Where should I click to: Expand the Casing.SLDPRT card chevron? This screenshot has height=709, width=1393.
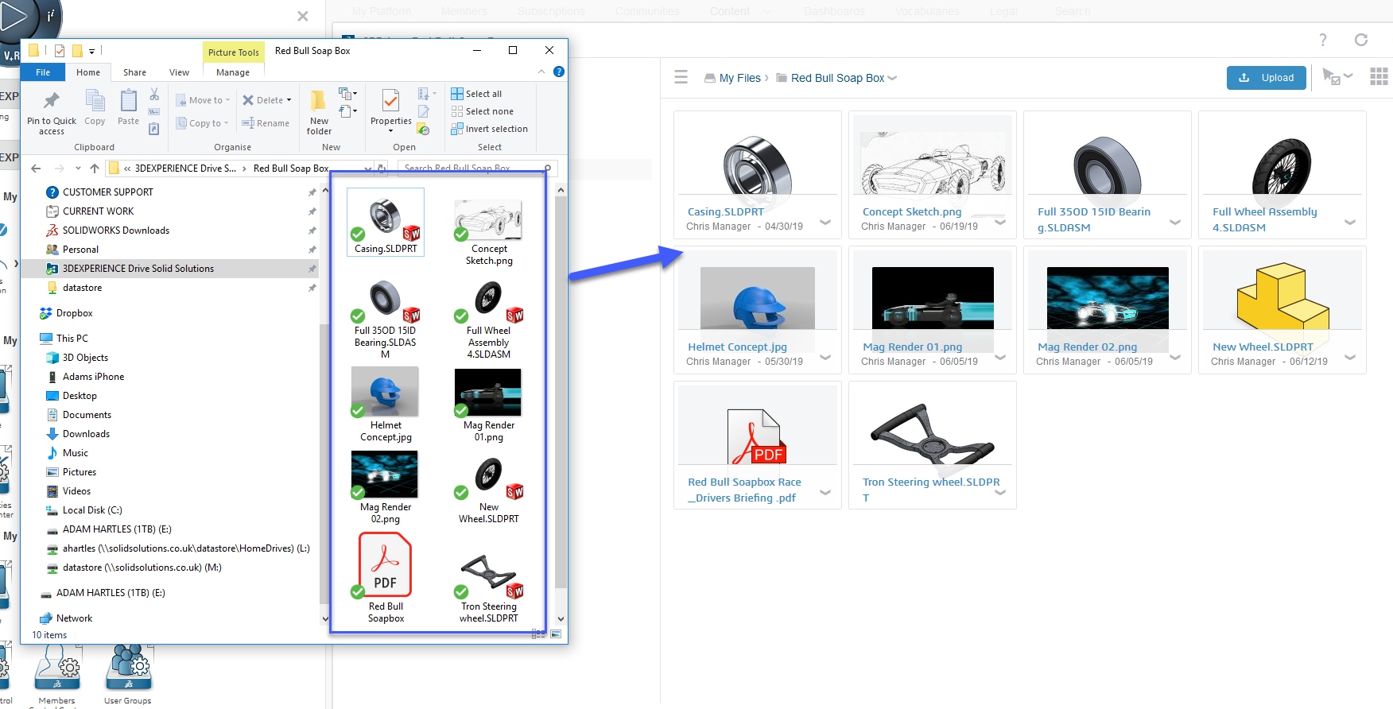pos(825,223)
